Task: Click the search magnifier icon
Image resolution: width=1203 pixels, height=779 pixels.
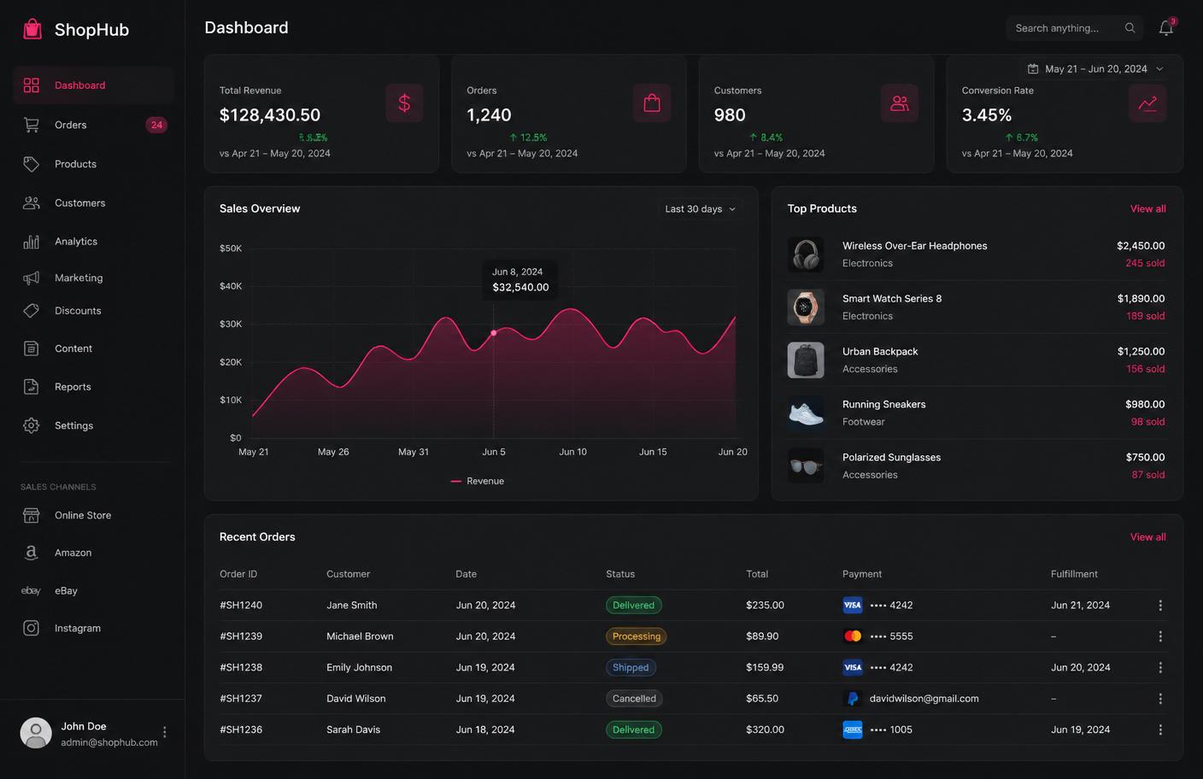Action: 1130,28
